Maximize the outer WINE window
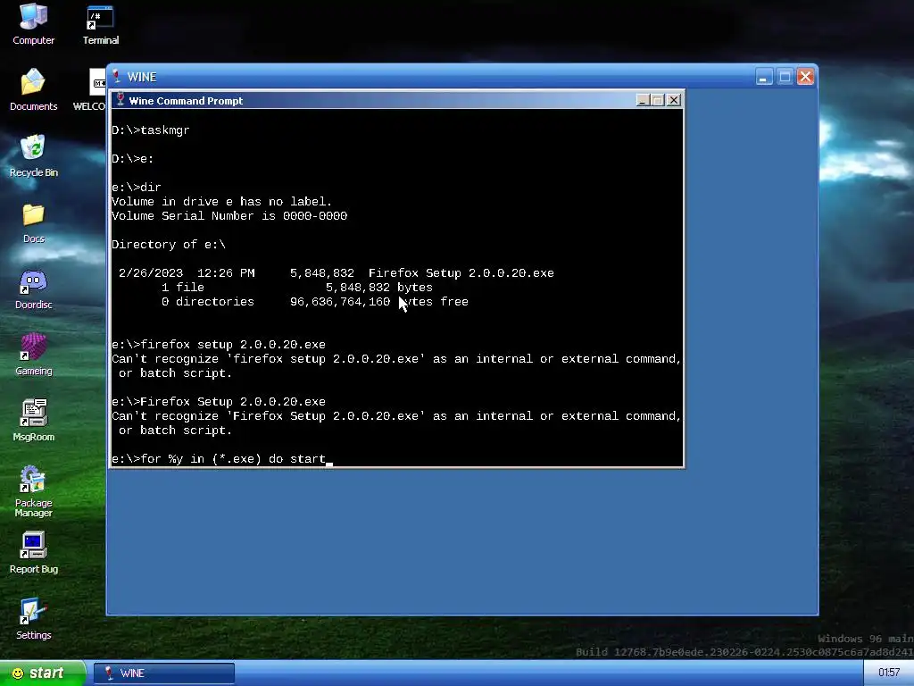This screenshot has height=686, width=914. (x=785, y=77)
